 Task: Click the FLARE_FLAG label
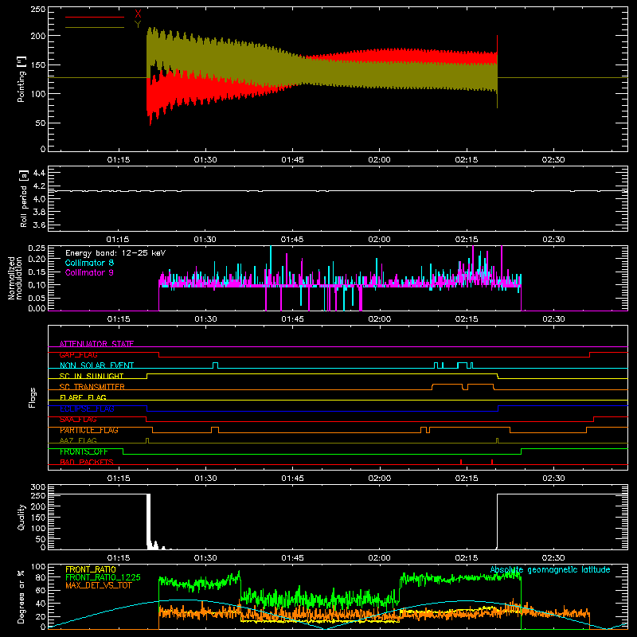click(x=83, y=397)
